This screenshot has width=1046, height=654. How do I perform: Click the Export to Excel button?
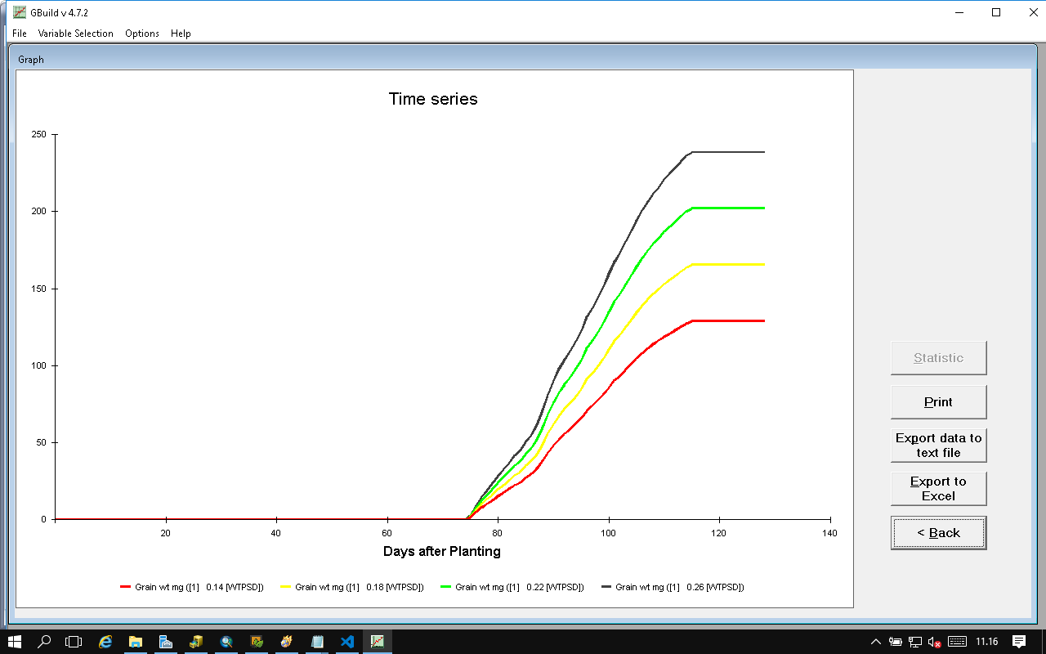[938, 489]
